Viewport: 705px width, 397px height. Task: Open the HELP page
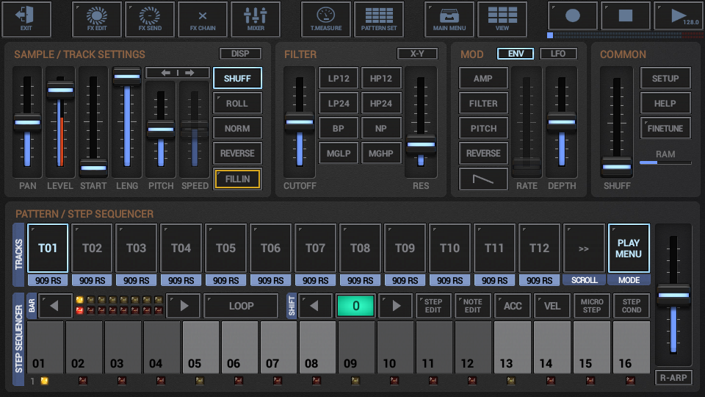[x=665, y=104]
